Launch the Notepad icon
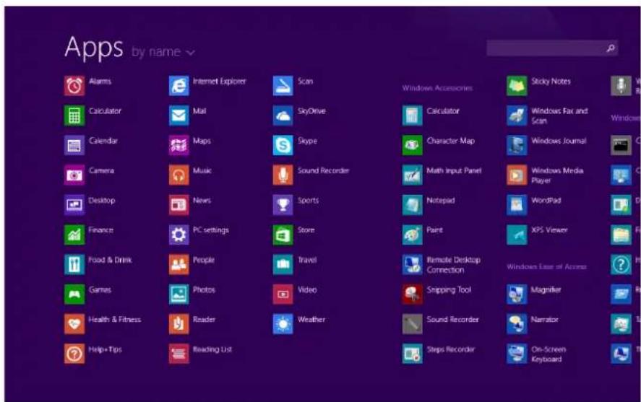 [x=412, y=205]
